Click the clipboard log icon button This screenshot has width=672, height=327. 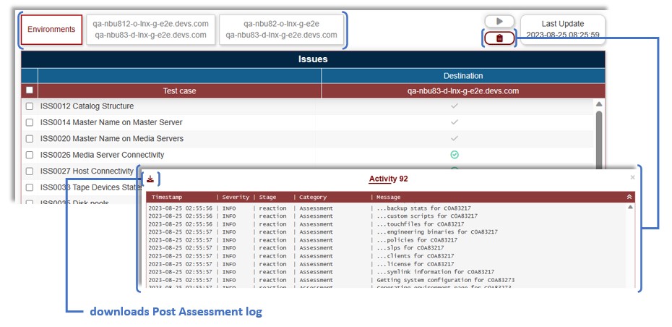click(x=499, y=38)
